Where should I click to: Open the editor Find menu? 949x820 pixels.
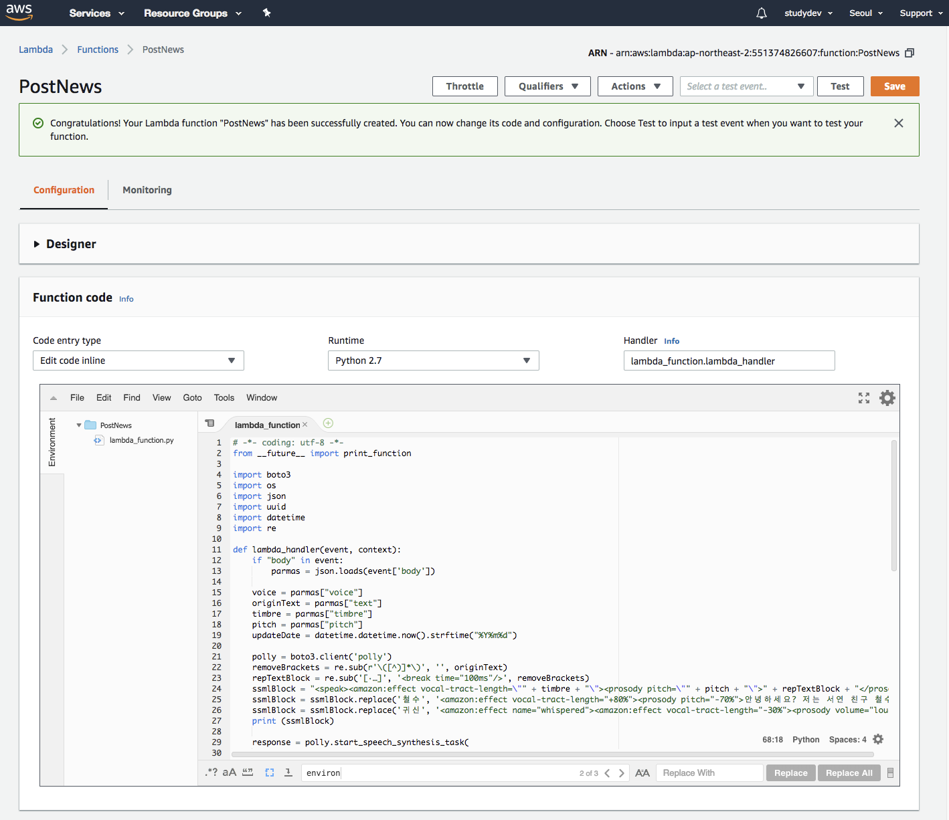coord(132,397)
